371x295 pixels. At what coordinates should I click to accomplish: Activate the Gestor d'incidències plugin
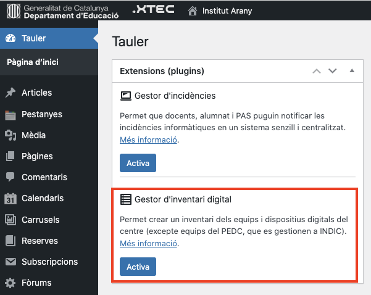(137, 163)
